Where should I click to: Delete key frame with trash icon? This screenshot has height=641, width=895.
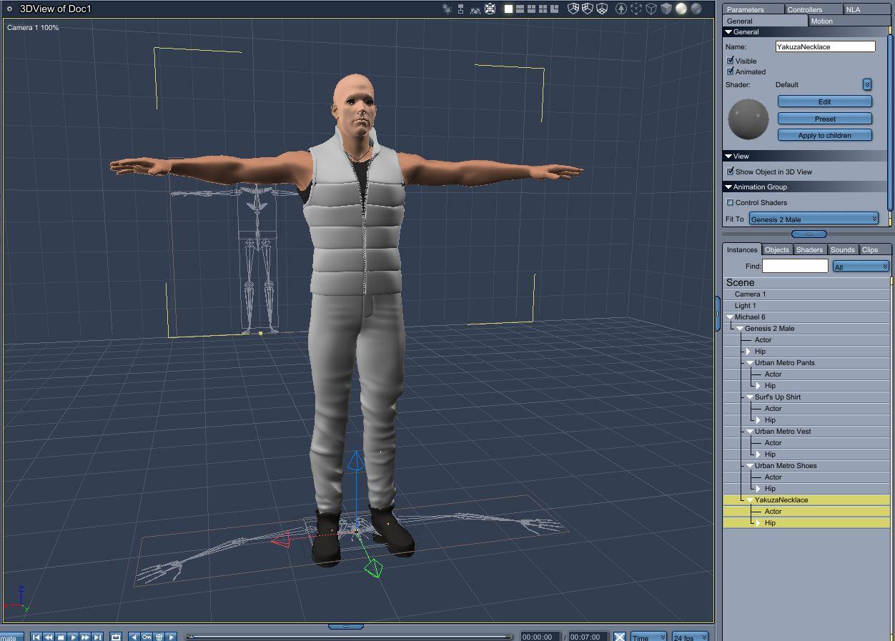[159, 637]
